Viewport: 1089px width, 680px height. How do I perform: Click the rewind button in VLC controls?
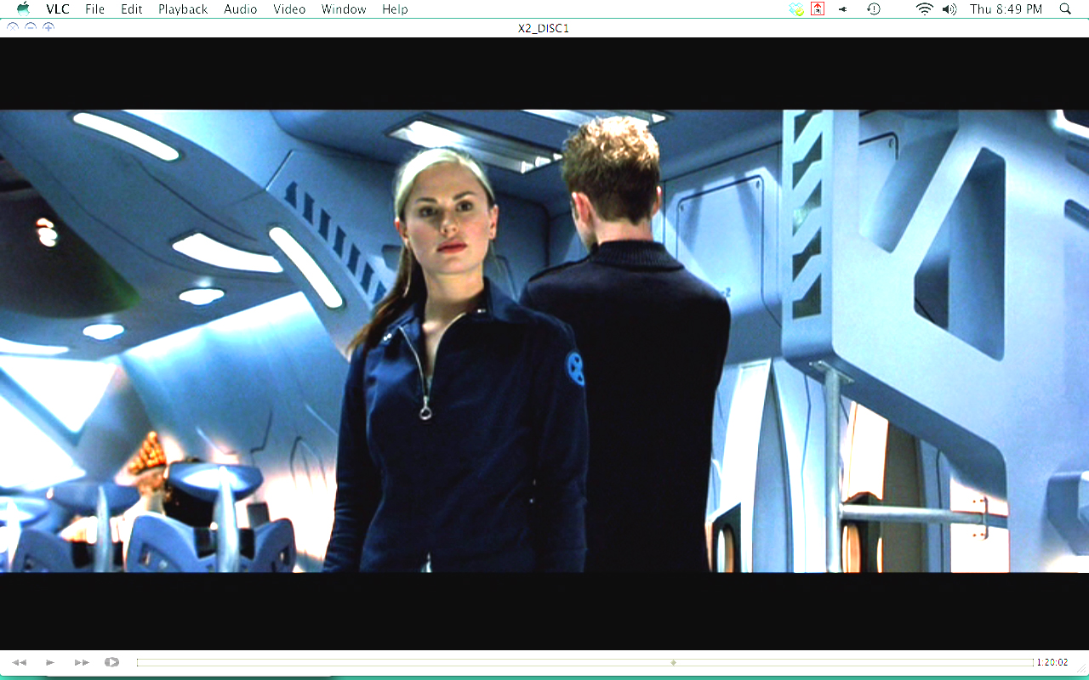[x=19, y=662]
